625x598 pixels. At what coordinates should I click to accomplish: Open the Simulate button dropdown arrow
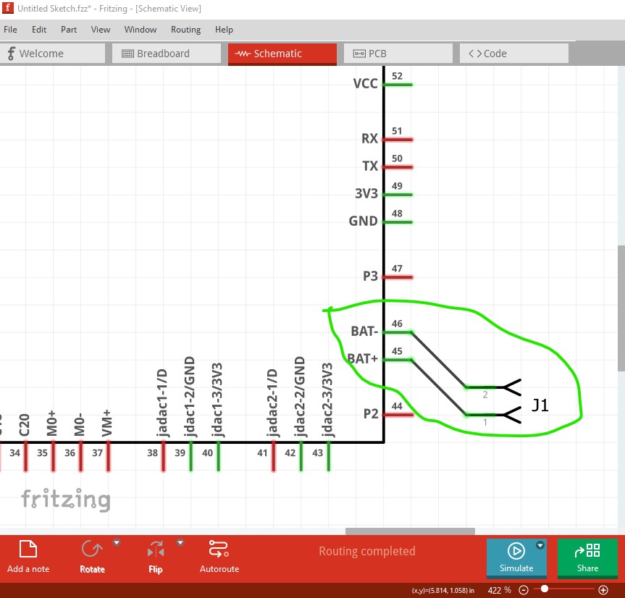point(540,545)
